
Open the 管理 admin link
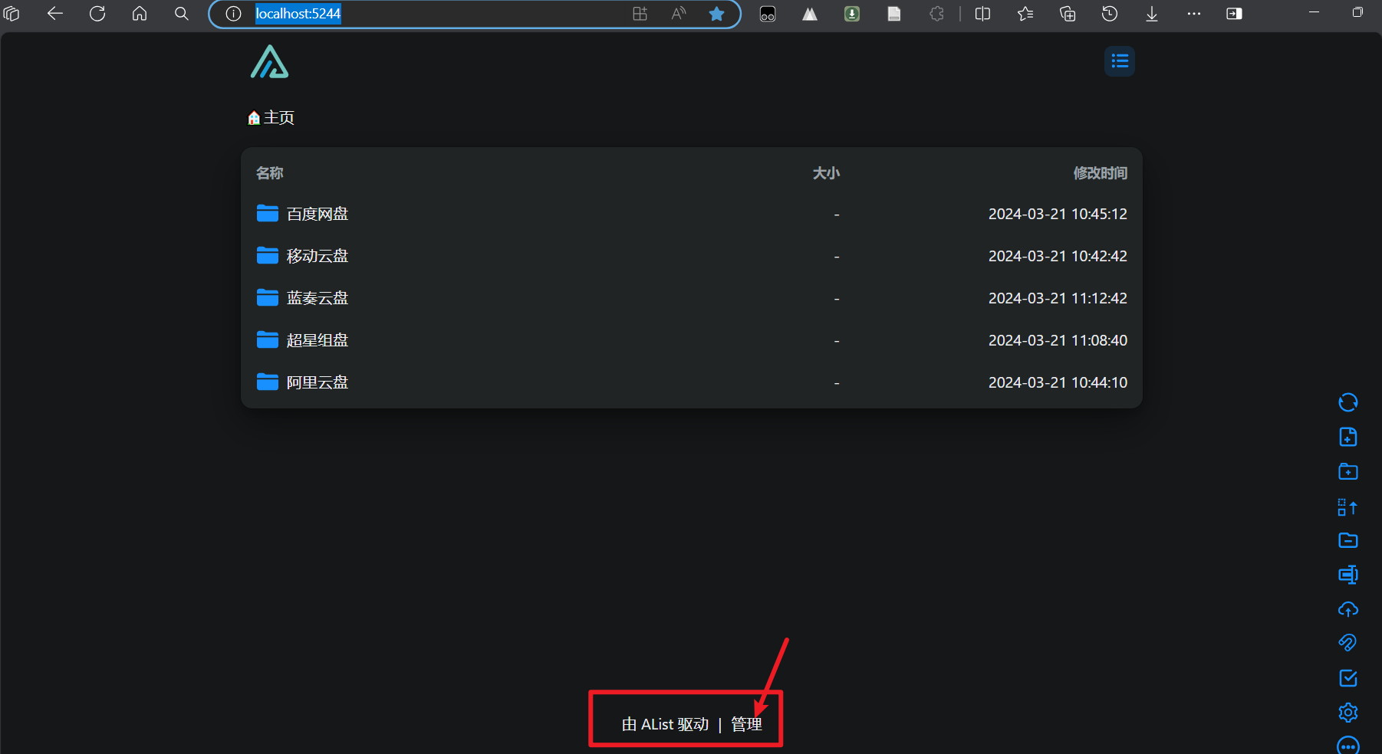[746, 724]
